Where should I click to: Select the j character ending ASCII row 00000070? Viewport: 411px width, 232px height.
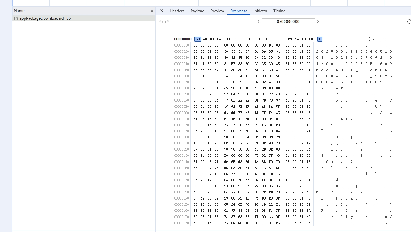point(391,82)
